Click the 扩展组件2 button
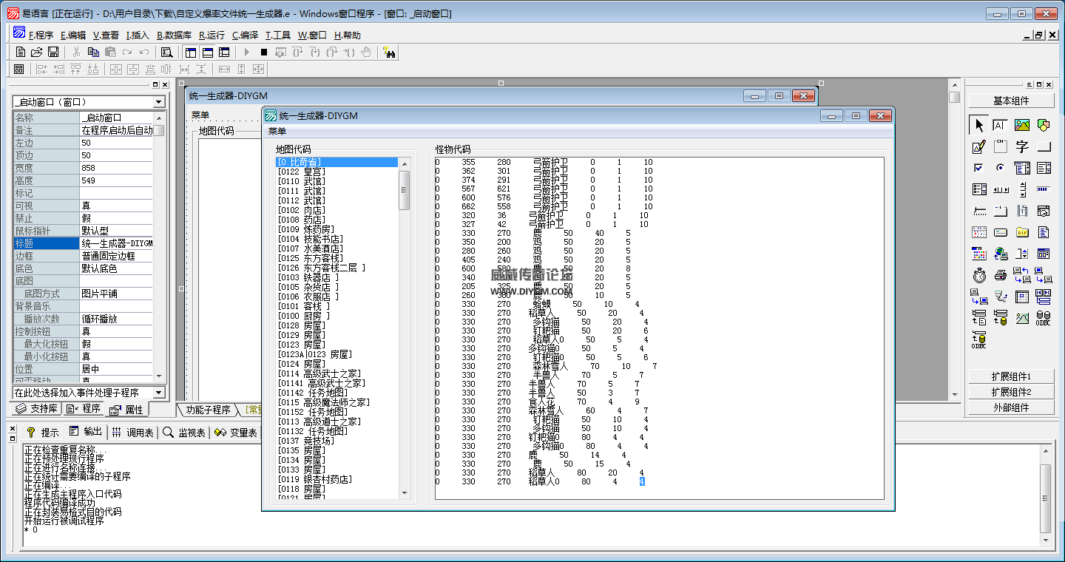Image resolution: width=1065 pixels, height=562 pixels. (x=1011, y=391)
